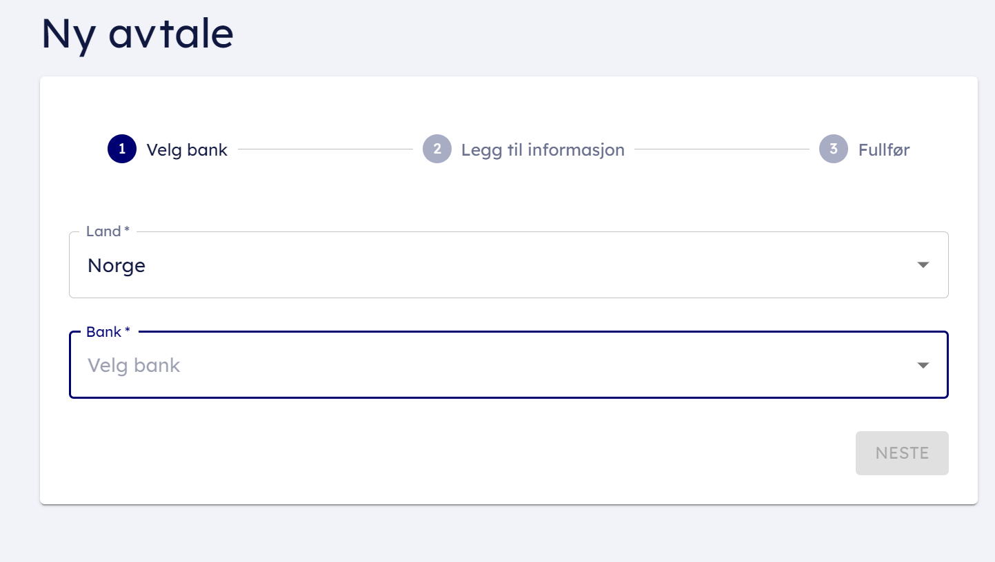995x562 pixels.
Task: Click the "Norge" selected value
Action: coord(117,265)
